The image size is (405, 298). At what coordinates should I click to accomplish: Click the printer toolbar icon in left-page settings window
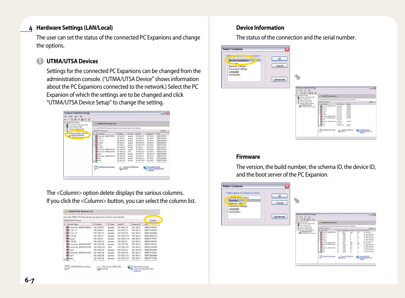click(x=82, y=120)
